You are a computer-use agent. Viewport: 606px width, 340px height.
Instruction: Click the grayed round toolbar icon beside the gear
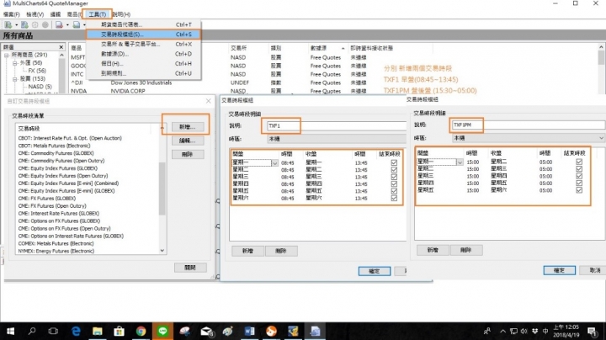point(45,24)
